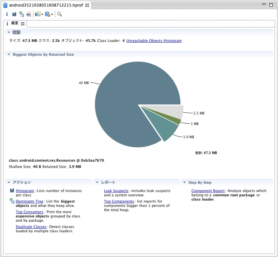The height and width of the screenshot is (257, 278).
Task: Collapse the アクション section
Action: coord(9,183)
